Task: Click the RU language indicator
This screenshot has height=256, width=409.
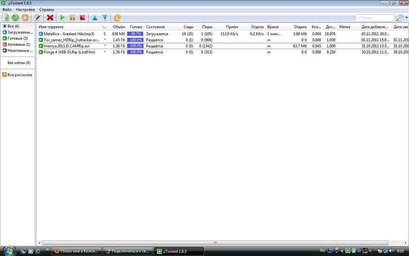Action: (x=322, y=251)
